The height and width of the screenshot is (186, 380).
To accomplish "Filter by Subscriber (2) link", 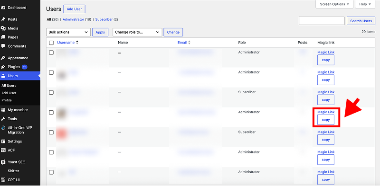I will [x=106, y=19].
